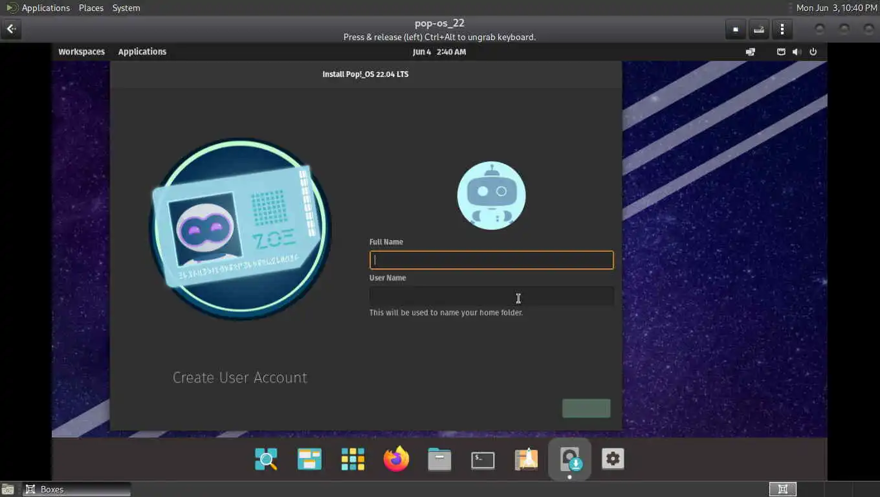Click the host clock Mon Jun 3, 10:40 PM

coord(837,8)
